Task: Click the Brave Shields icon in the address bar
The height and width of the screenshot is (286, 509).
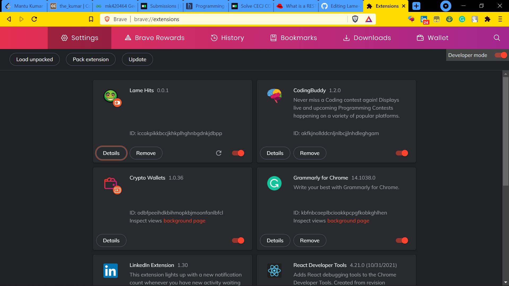Action: point(355,19)
